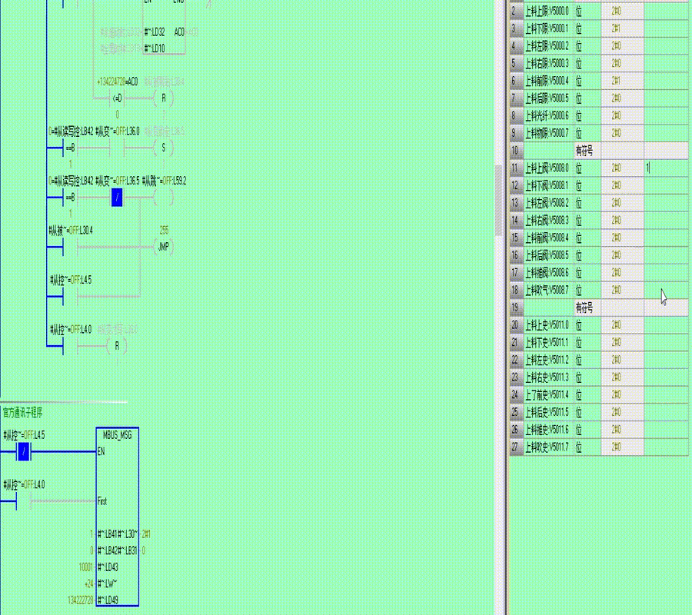
Task: Click address cell 上料后限:V5000.5
Action: point(548,98)
